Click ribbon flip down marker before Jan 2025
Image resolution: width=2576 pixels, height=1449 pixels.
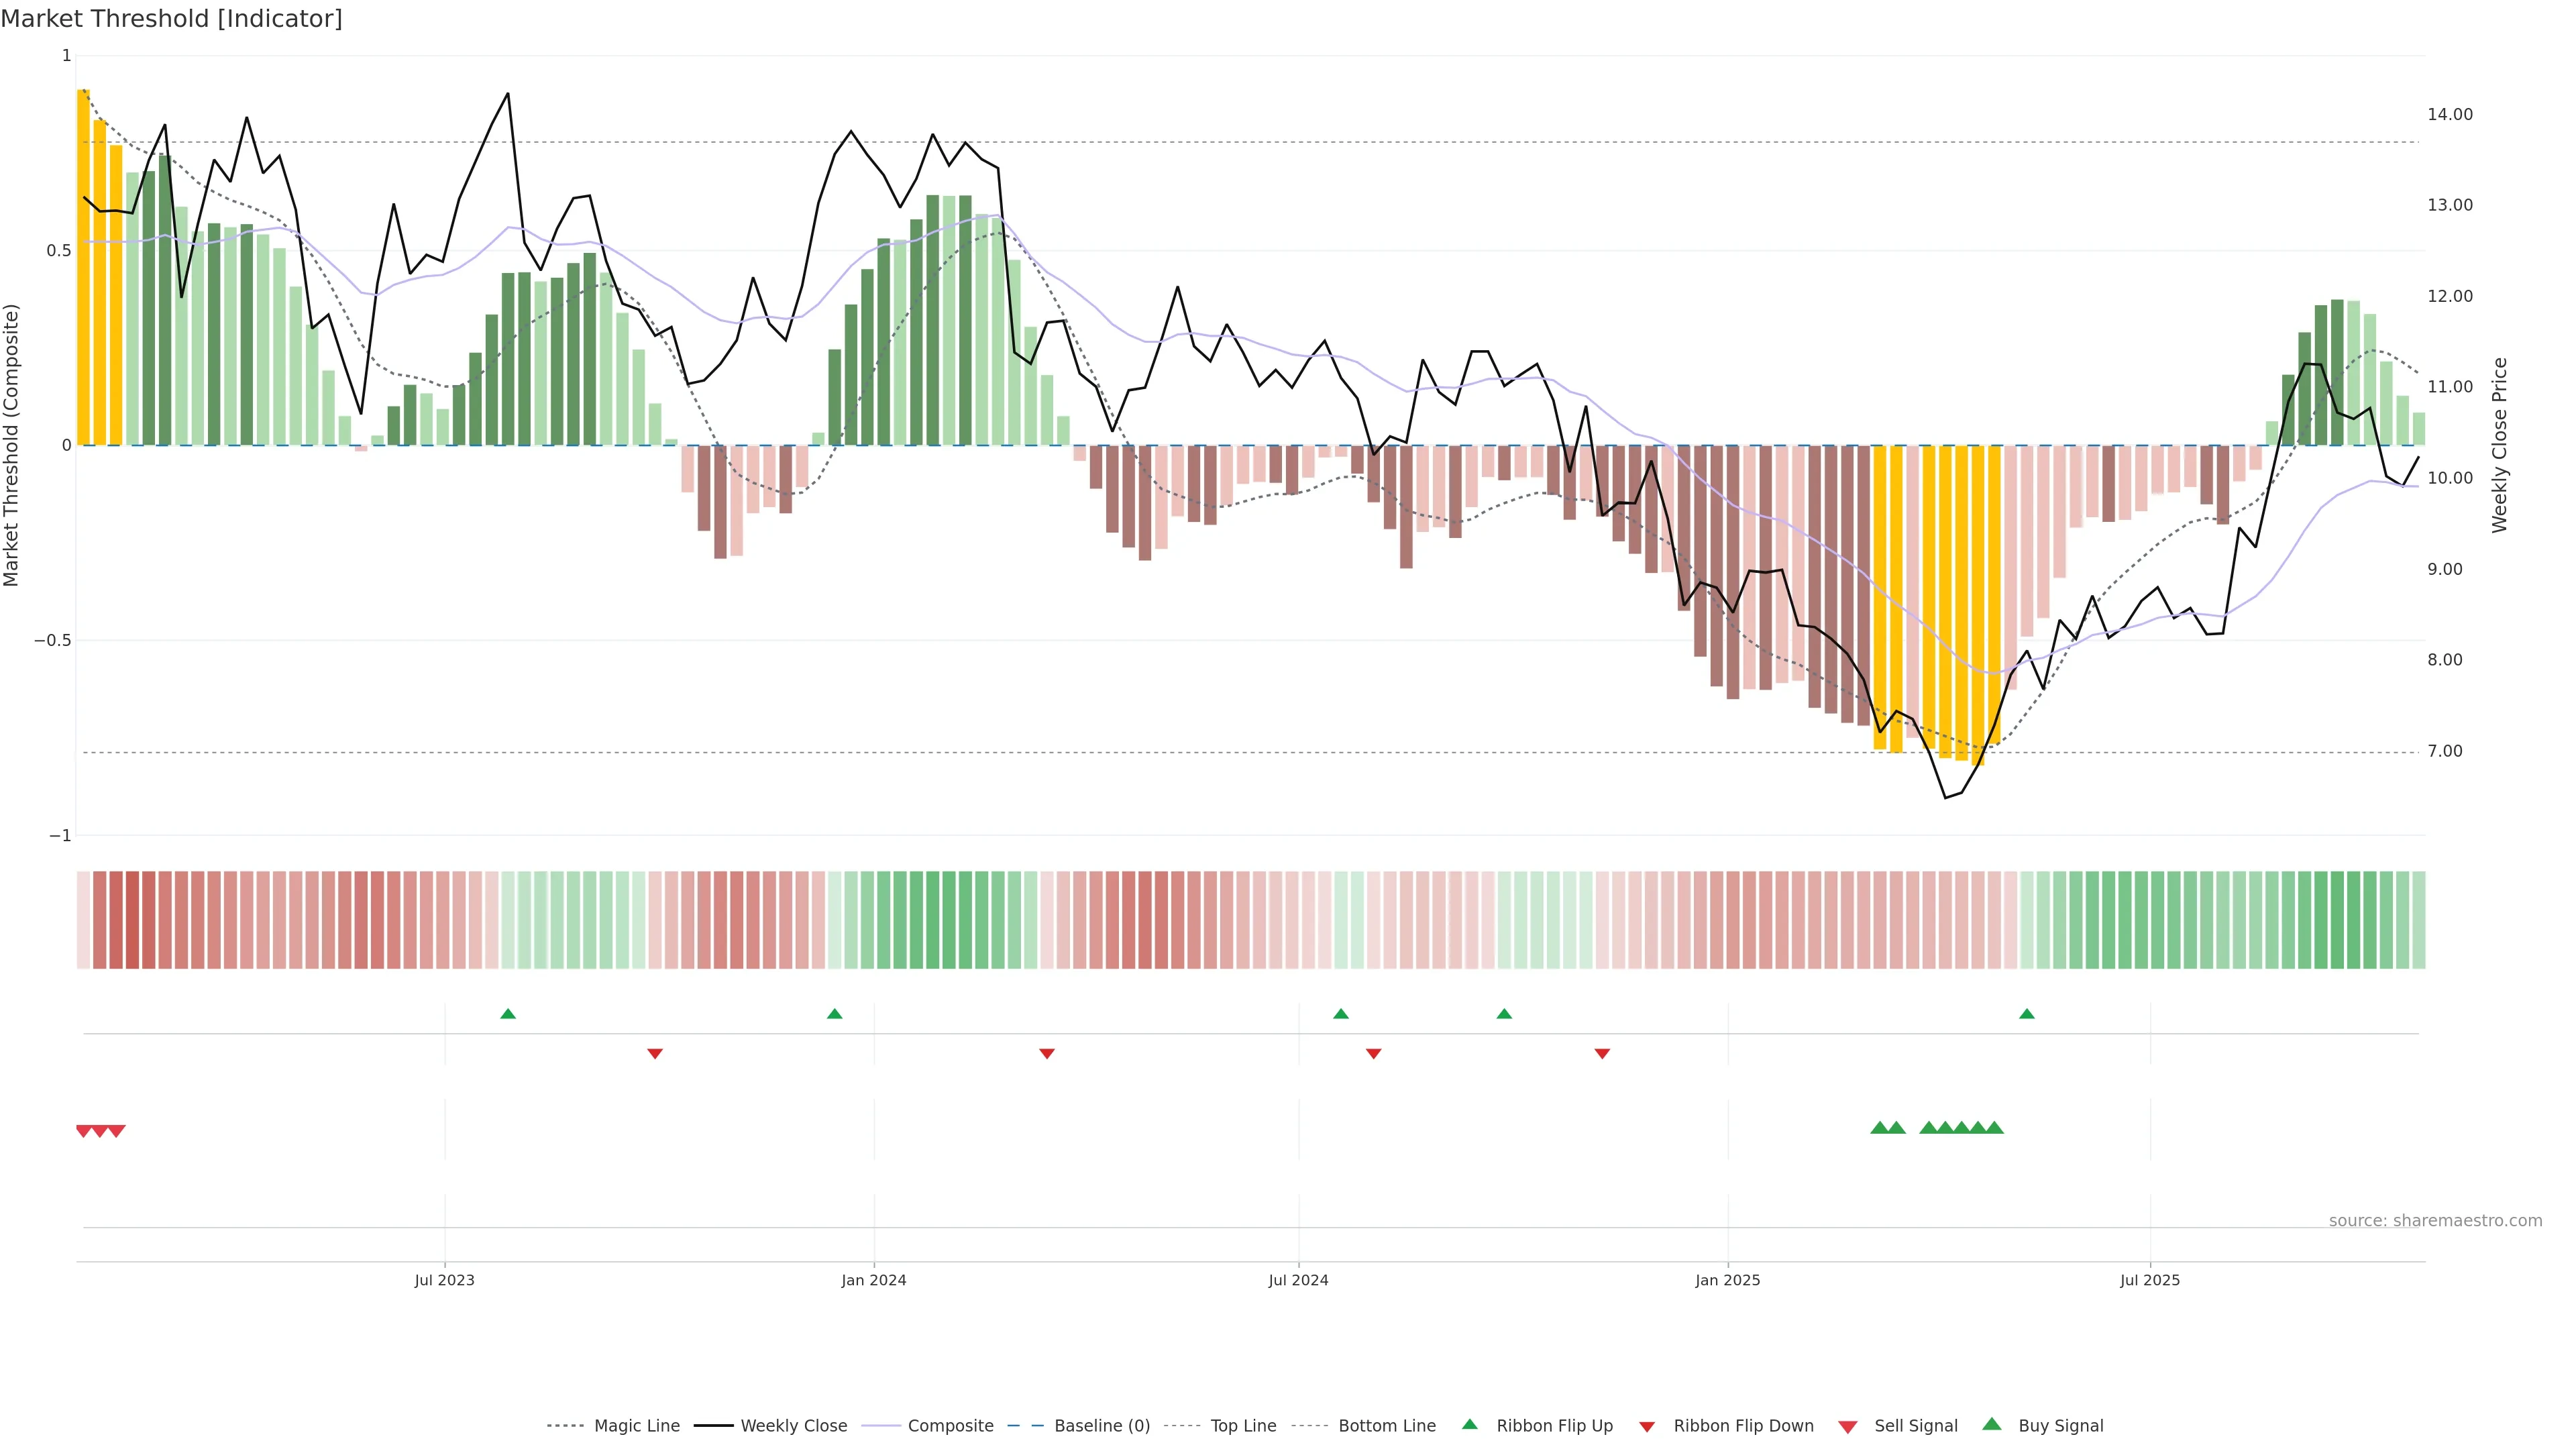coord(1602,1054)
